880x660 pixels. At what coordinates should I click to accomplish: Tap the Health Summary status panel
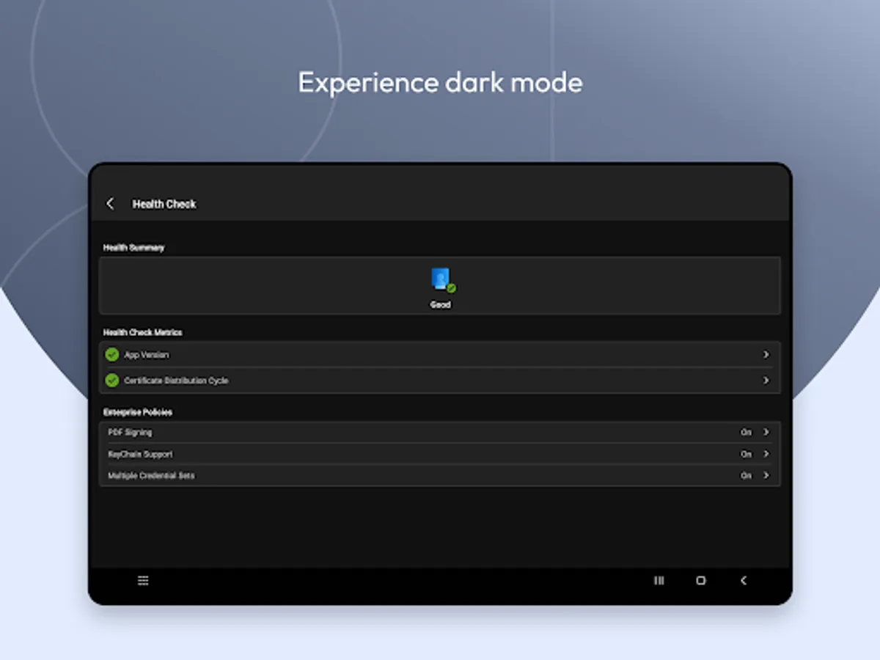[440, 285]
